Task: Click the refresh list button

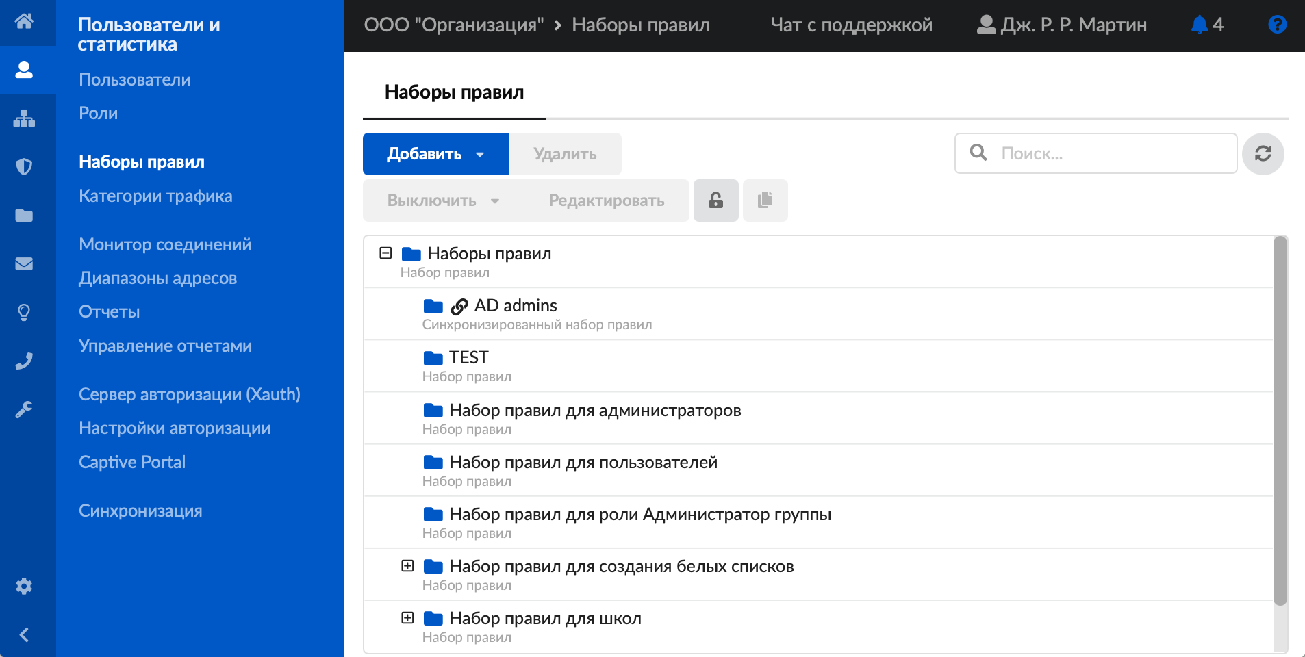Action: 1263,154
